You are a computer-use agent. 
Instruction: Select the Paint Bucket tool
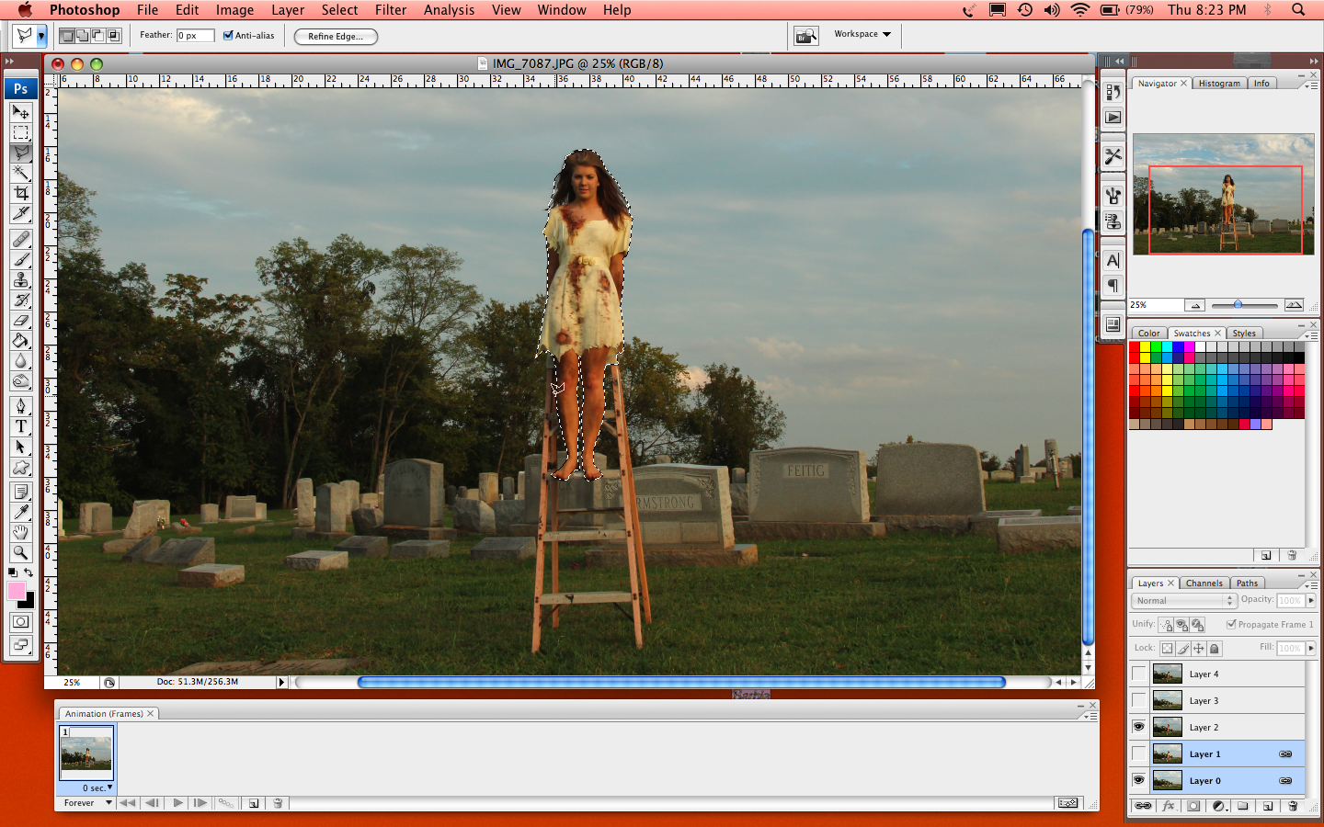pyautogui.click(x=20, y=341)
